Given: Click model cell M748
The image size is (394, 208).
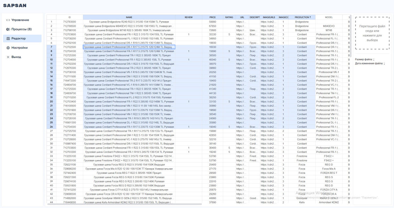Looking at the screenshot, I should (329, 30).
